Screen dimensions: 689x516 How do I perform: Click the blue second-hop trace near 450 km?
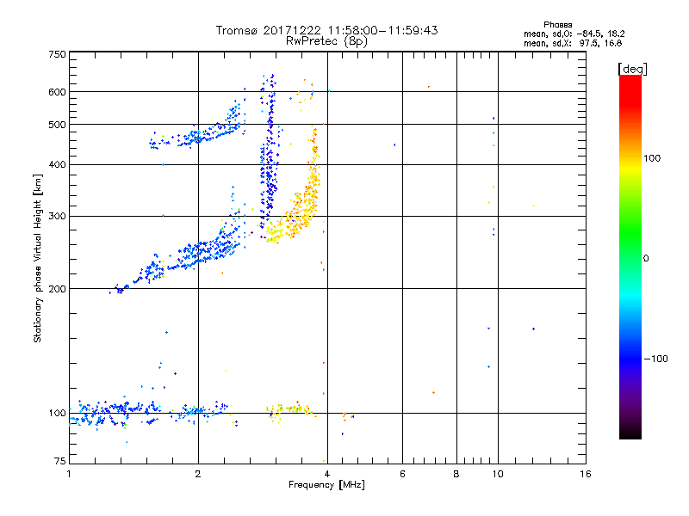coord(200,138)
